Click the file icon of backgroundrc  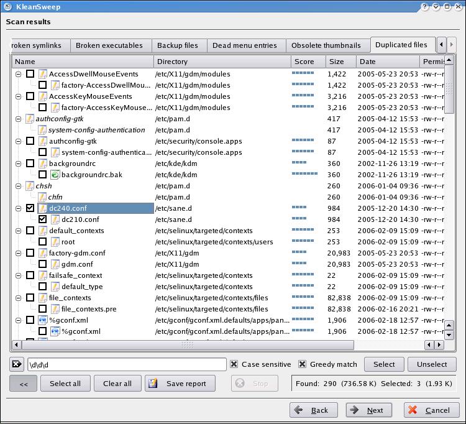[x=43, y=164]
